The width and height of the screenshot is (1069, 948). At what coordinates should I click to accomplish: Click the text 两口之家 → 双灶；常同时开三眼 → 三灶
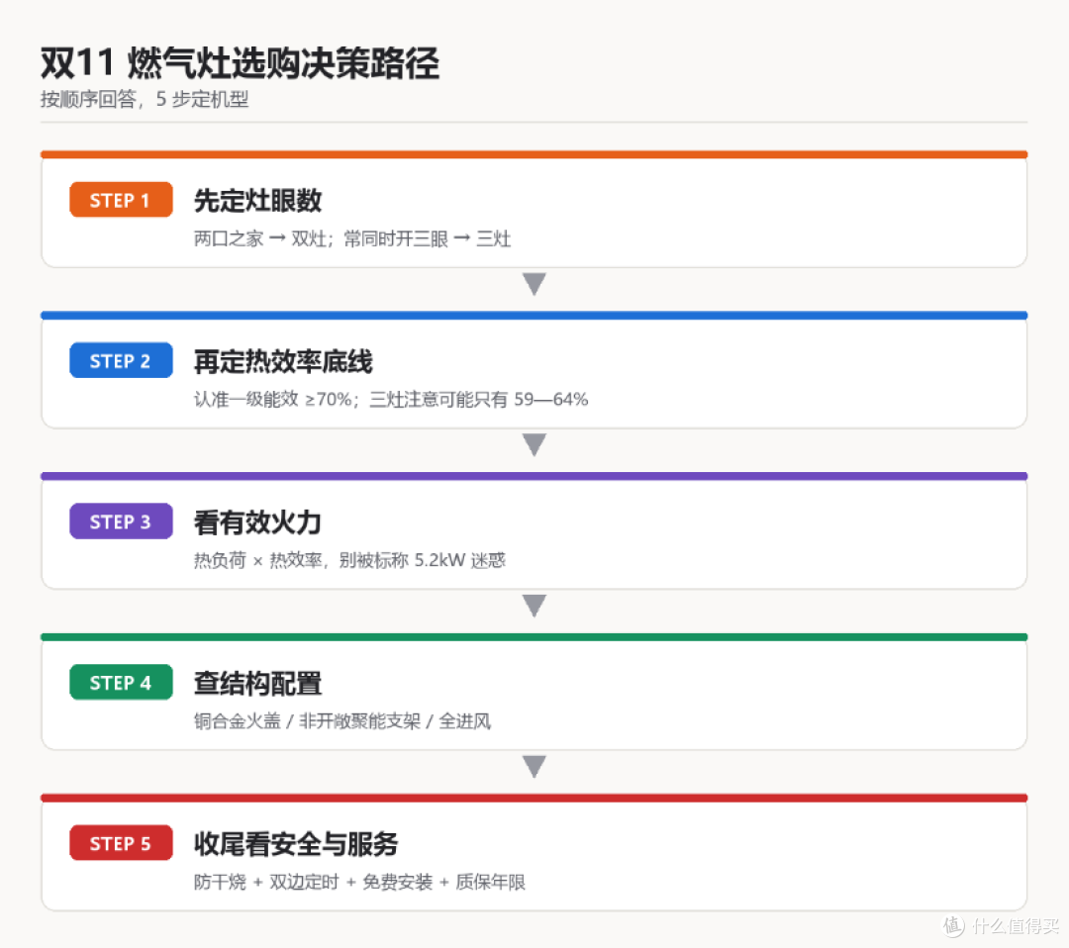352,238
